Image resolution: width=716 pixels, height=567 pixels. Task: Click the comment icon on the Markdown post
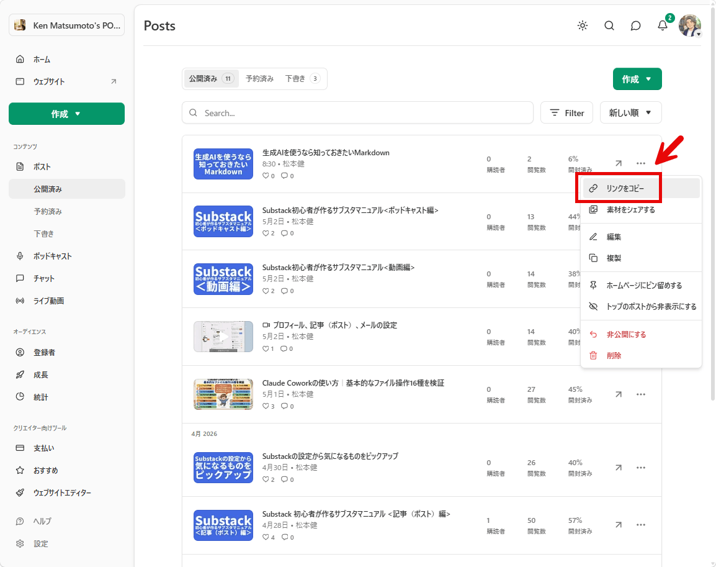284,176
